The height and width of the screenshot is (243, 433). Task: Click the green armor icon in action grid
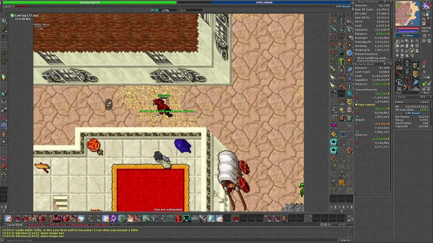click(x=342, y=61)
